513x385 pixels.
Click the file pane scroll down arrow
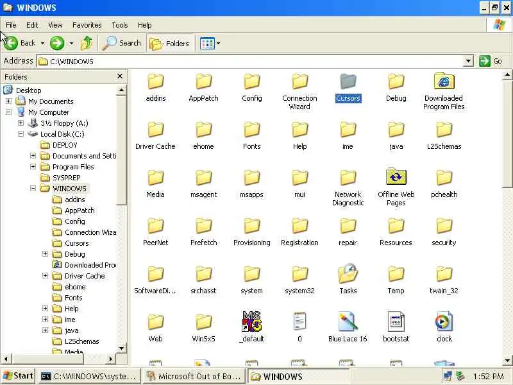tap(507, 361)
